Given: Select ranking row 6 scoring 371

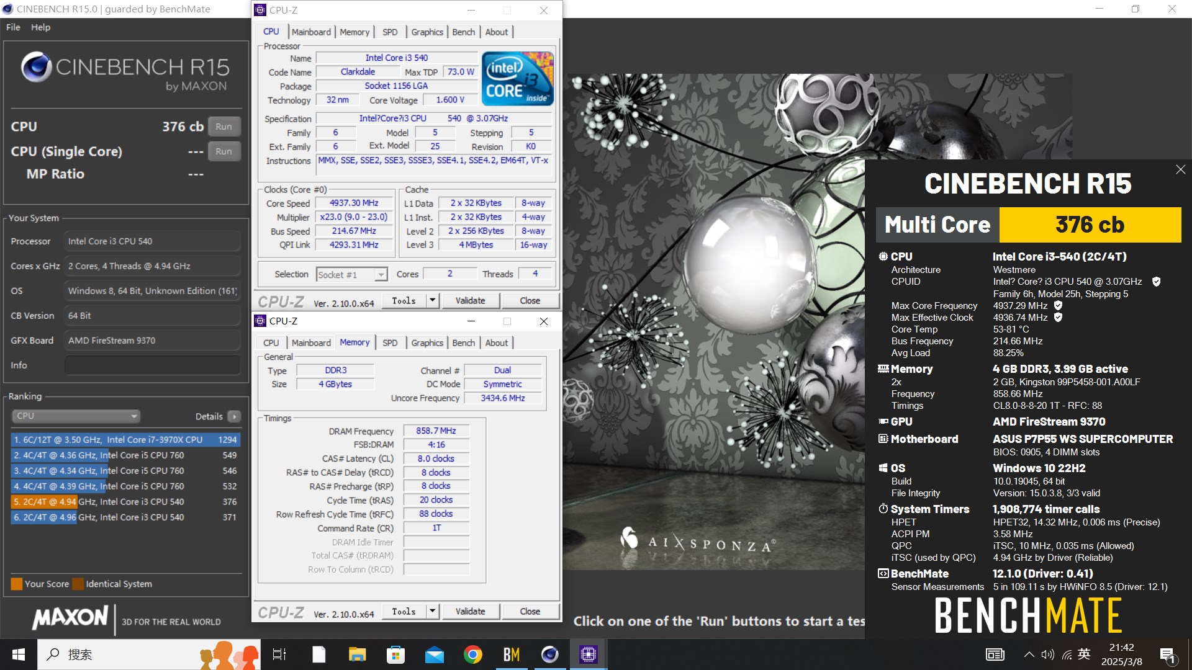Looking at the screenshot, I should click(x=125, y=517).
